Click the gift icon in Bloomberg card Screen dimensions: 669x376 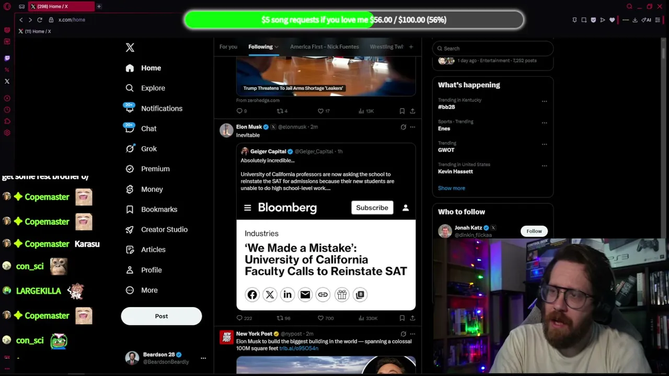pyautogui.click(x=342, y=295)
